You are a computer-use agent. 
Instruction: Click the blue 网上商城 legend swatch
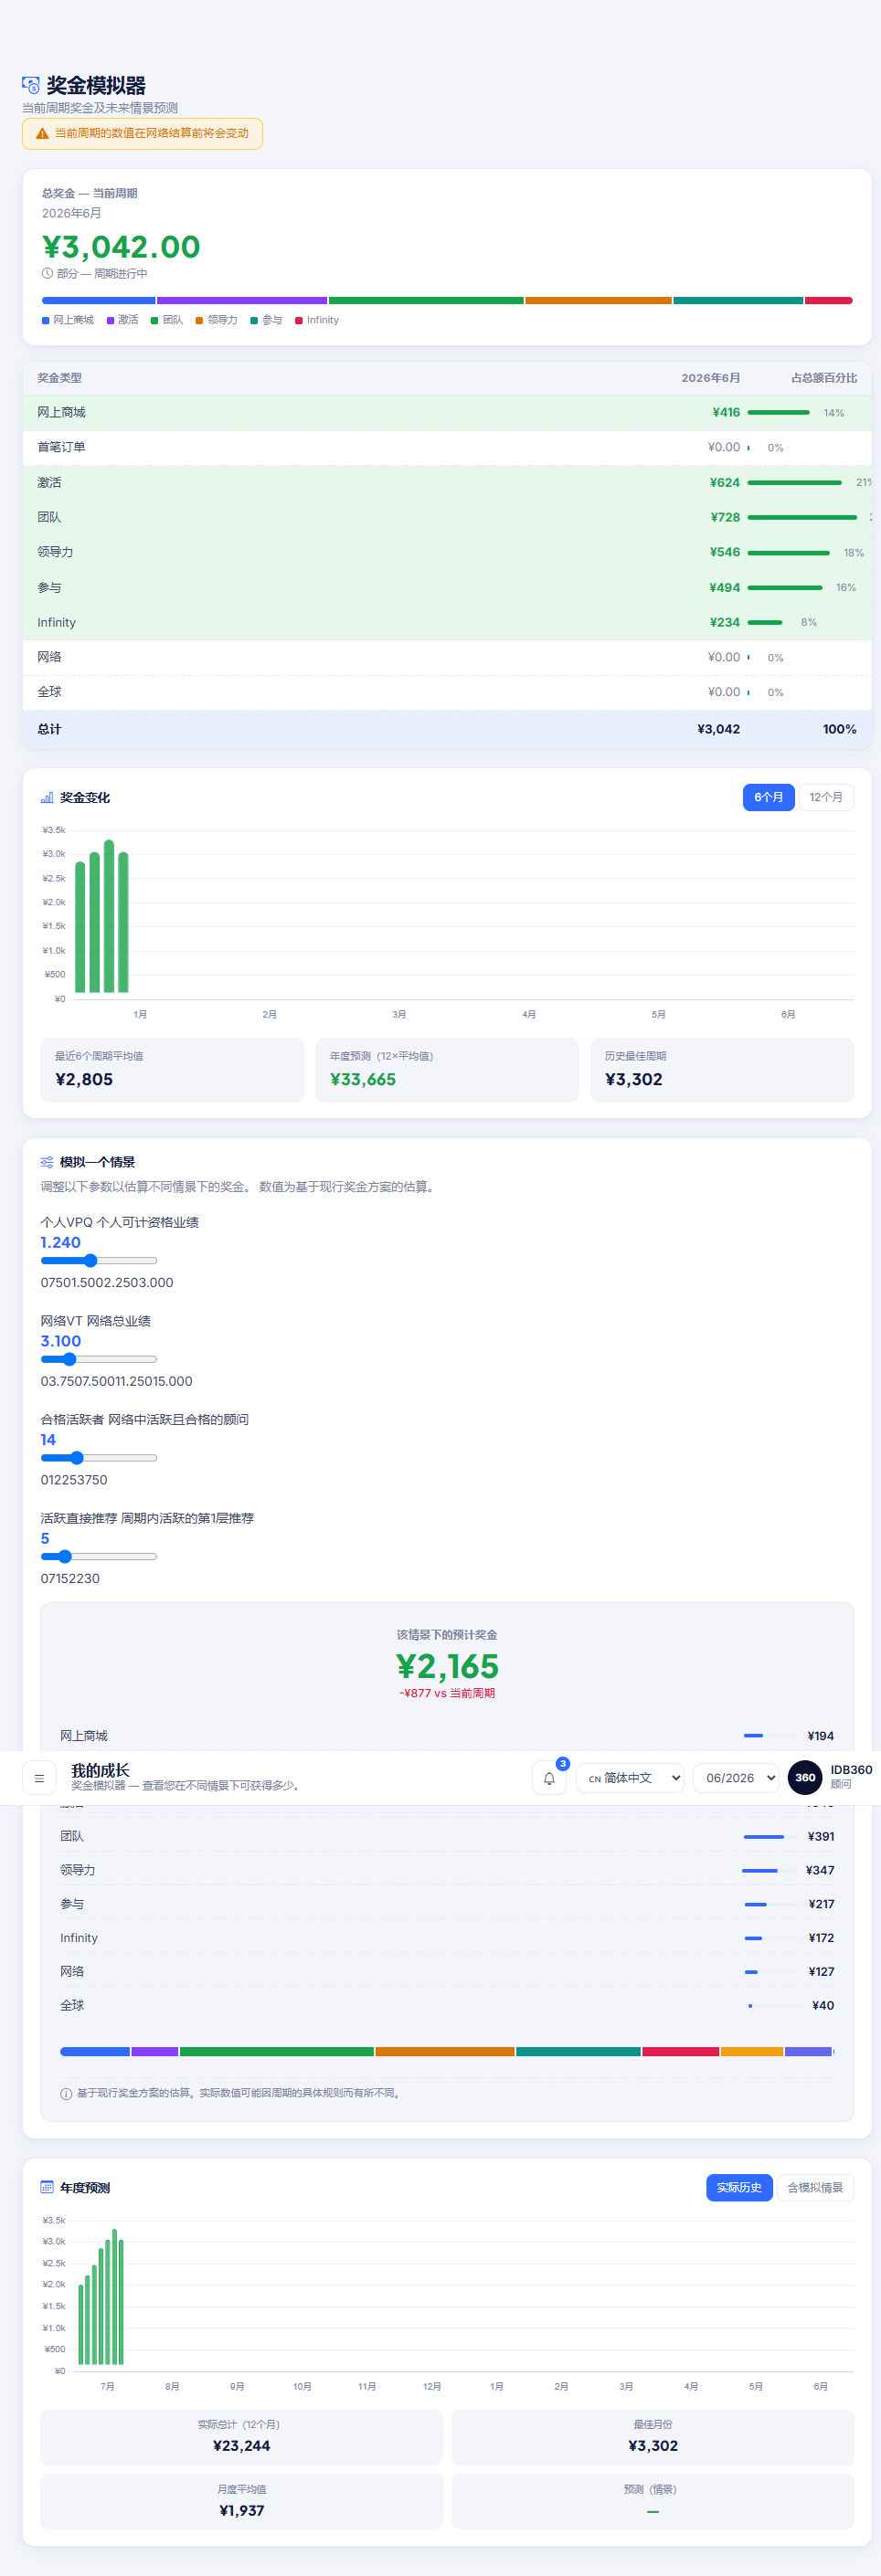[x=45, y=321]
